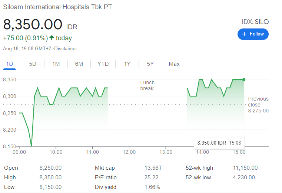Click the 8,350.00 IDR 15:08 tooltip
This screenshot has height=193, width=282.
(219, 143)
